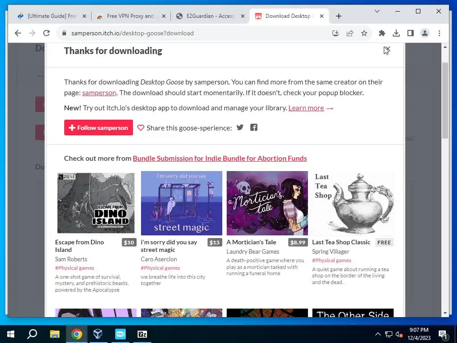The height and width of the screenshot is (343, 457).
Task: Open A Mortician's Tale cover image
Action: [x=267, y=203]
